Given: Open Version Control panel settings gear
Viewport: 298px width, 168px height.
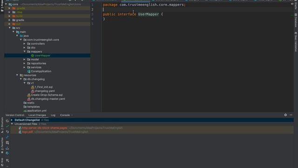Looking at the screenshot, I should 285,115.
